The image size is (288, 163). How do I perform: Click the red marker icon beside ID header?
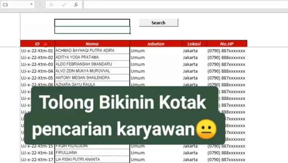pos(46,44)
